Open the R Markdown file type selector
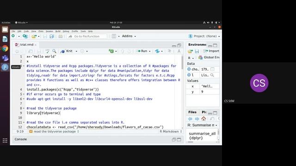 pos(171,131)
